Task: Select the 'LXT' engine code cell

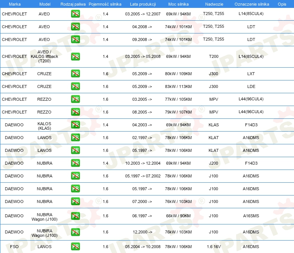Action: pos(251,74)
